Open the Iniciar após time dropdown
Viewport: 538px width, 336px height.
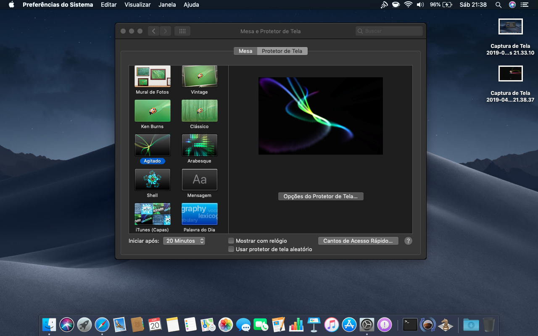(x=184, y=241)
